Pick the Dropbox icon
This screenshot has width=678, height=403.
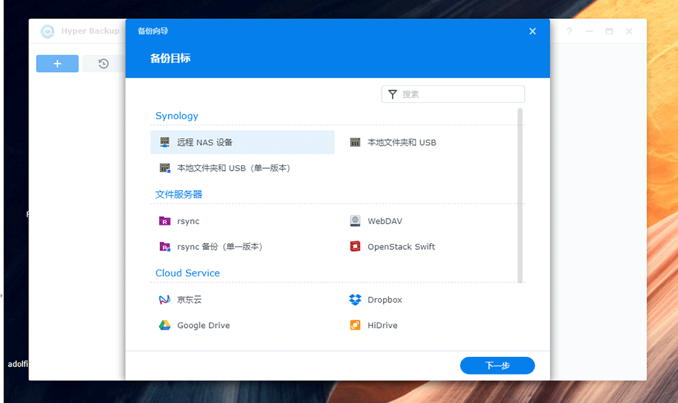pyautogui.click(x=355, y=299)
